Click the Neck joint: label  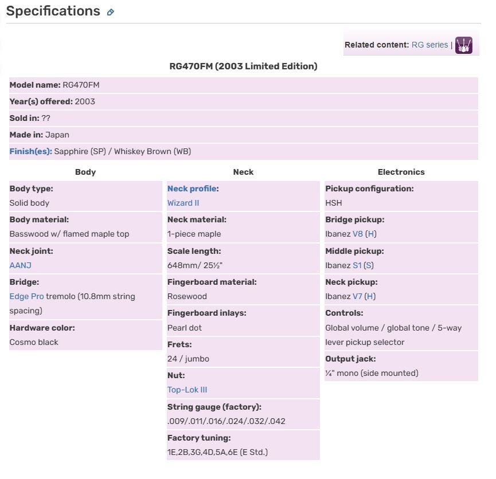pyautogui.click(x=32, y=251)
